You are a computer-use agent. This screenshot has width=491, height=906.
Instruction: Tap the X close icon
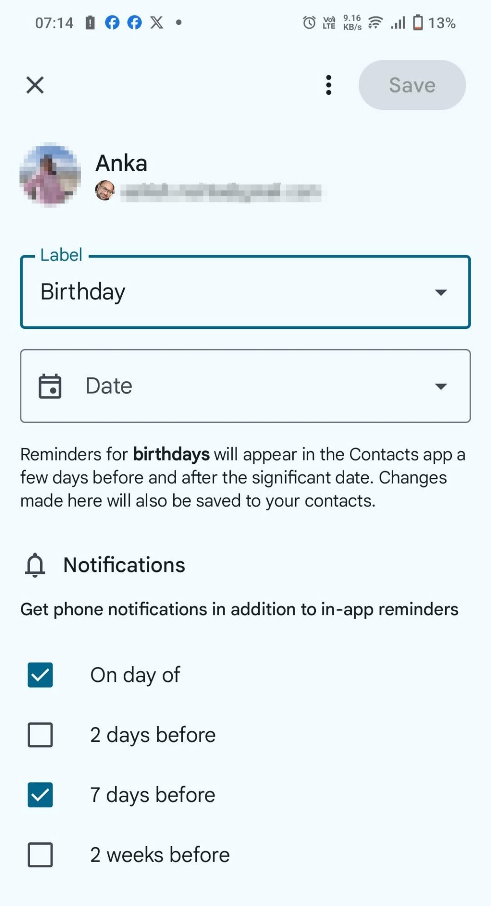(x=35, y=85)
